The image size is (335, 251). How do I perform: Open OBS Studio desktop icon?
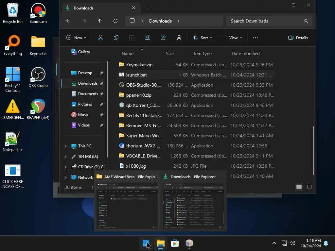(38, 77)
